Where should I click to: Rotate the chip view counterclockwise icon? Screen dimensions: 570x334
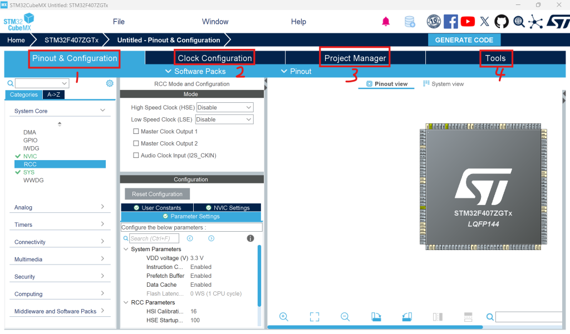[407, 317]
